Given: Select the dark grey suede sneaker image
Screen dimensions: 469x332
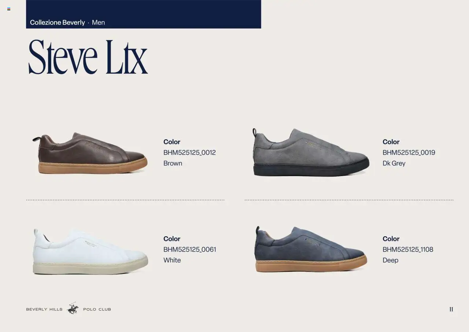Looking at the screenshot, I should click(x=311, y=152).
